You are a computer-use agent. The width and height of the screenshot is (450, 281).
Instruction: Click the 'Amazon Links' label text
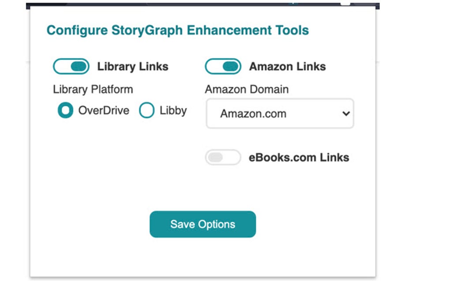[x=287, y=67]
